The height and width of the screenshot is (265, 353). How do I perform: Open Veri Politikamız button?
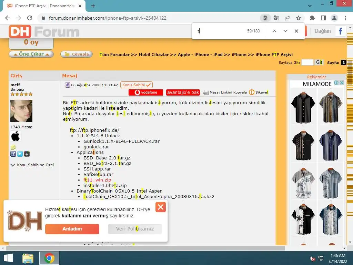[135, 229]
